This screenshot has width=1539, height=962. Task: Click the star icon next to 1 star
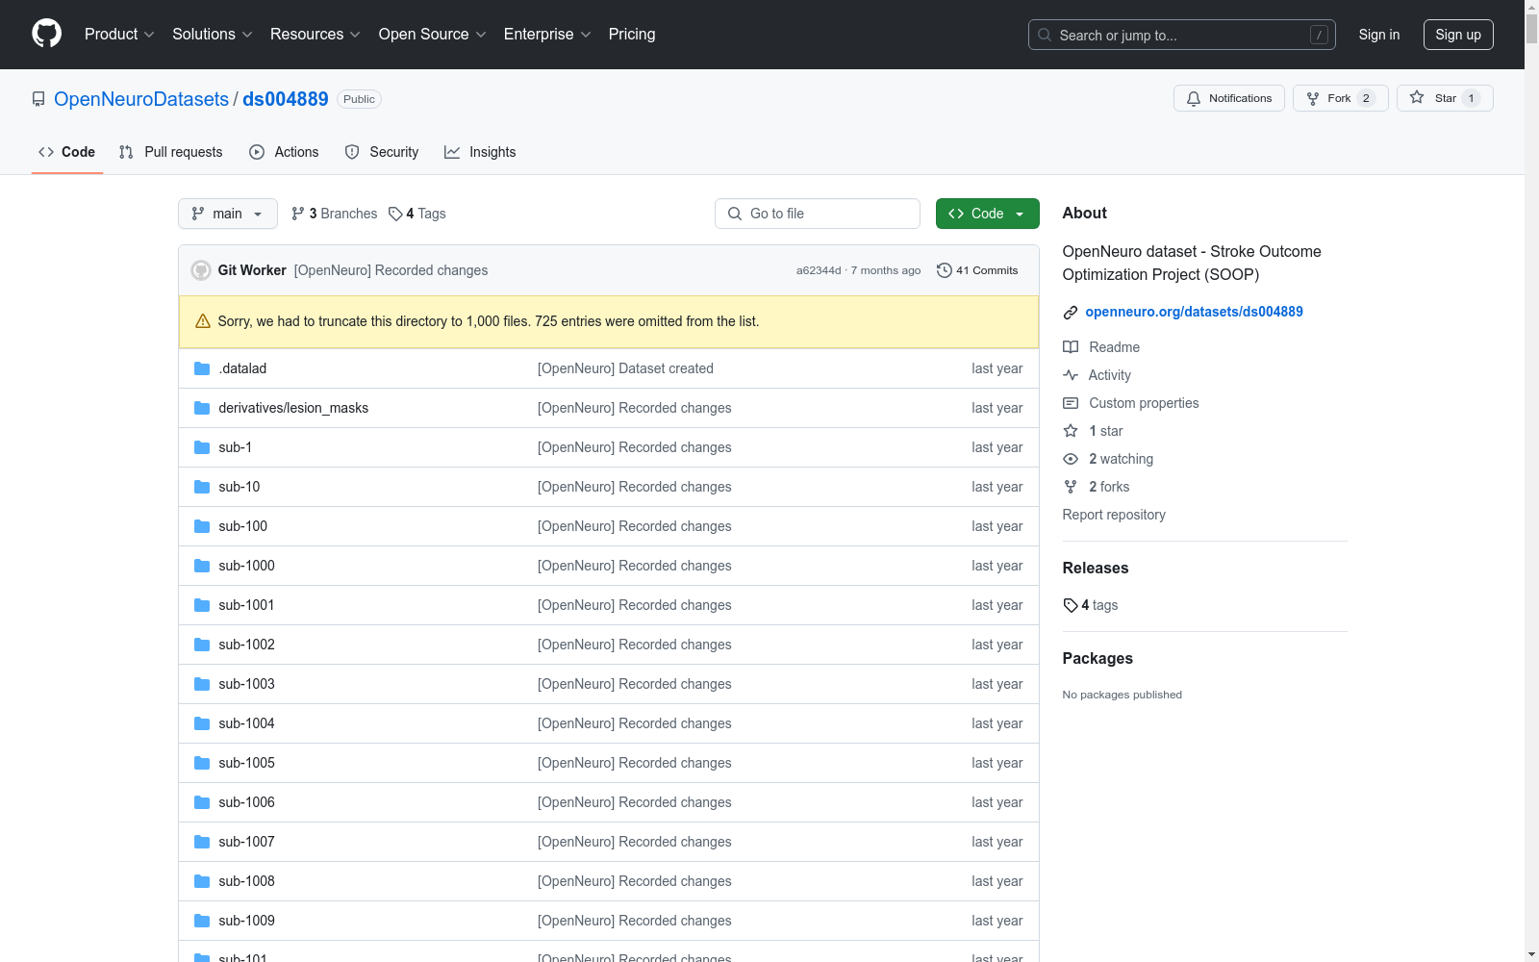(1071, 431)
